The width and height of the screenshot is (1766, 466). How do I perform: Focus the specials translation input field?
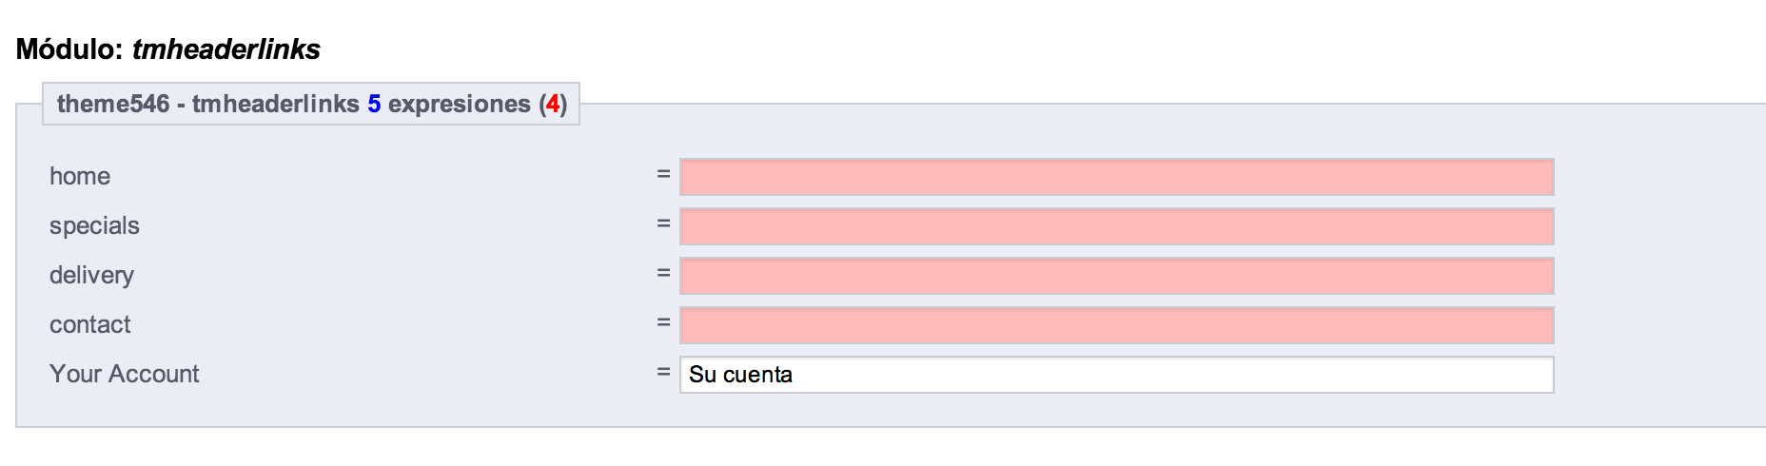pos(1116,226)
